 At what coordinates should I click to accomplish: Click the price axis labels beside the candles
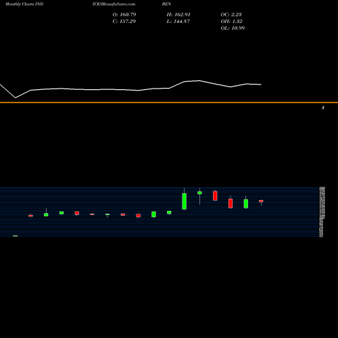[322, 212]
